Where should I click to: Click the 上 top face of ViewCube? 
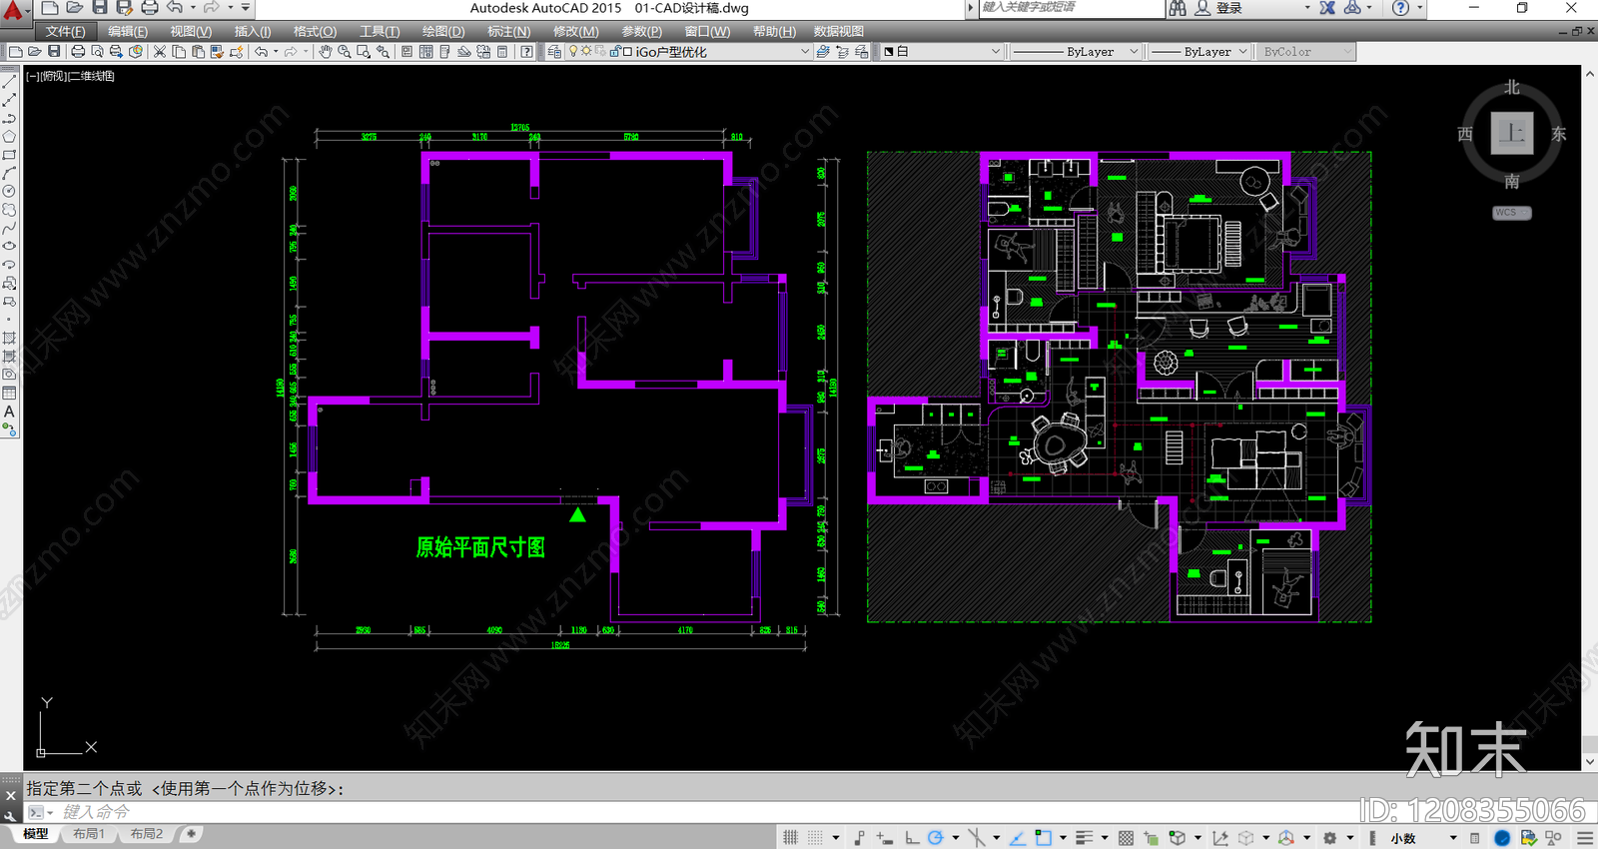pos(1512,133)
